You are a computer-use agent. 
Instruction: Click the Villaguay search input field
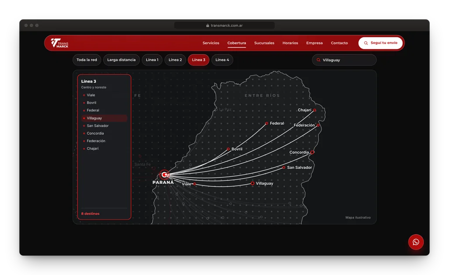[344, 60]
